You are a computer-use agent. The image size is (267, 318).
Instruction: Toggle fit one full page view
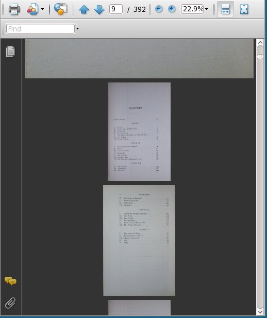[244, 9]
